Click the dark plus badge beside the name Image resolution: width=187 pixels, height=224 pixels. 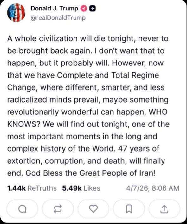coord(93,9)
